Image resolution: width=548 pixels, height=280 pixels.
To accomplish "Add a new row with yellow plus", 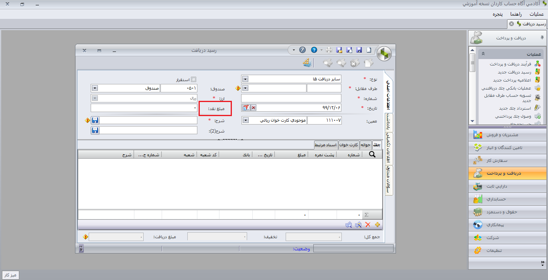I will coord(377,225).
